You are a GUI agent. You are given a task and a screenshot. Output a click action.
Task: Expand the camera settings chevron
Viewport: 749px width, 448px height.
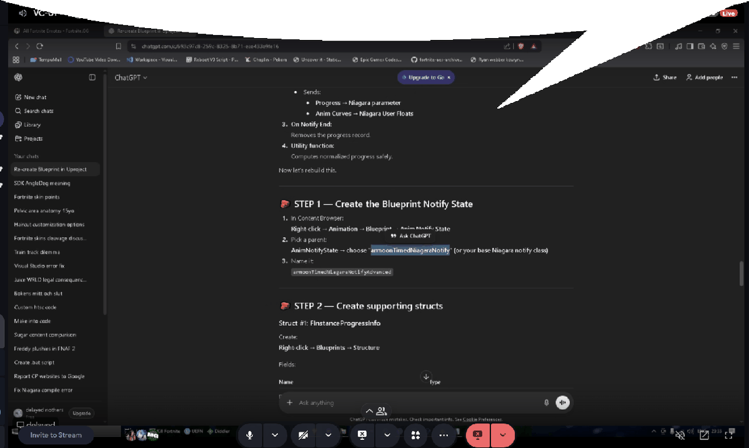pos(328,435)
